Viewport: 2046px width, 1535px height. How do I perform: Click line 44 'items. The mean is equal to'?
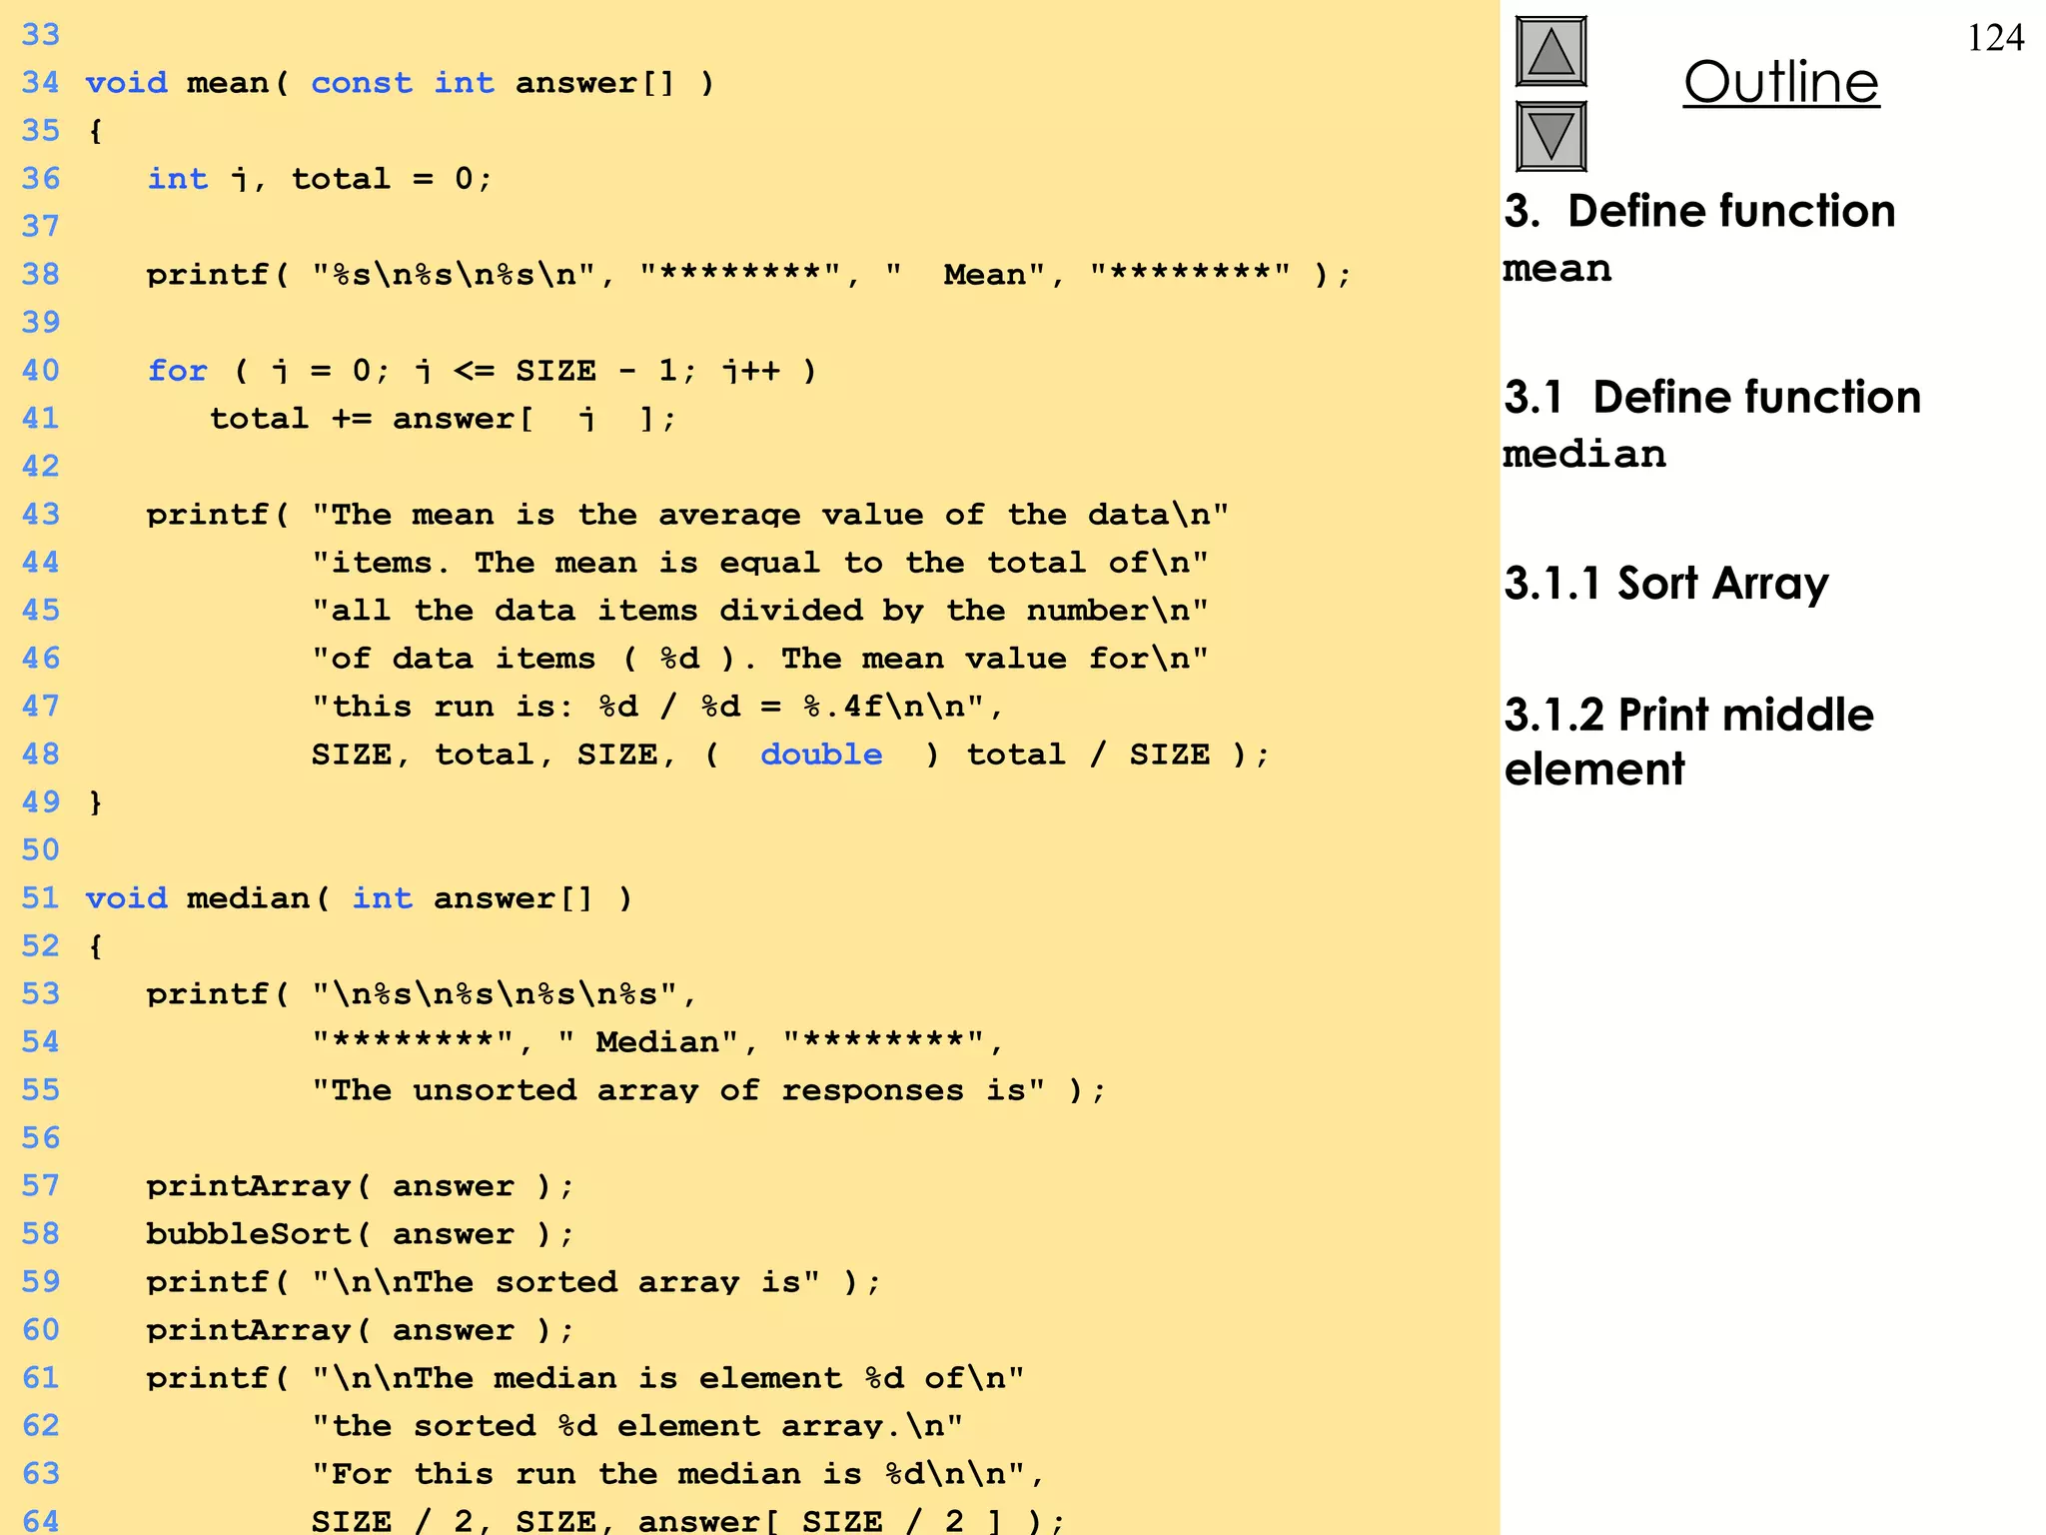(x=760, y=563)
